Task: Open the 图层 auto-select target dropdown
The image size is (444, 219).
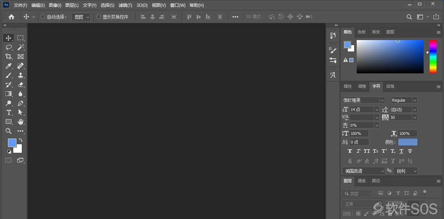Action: coord(81,17)
